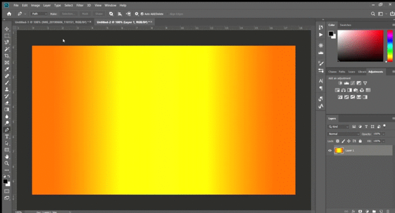Image resolution: width=395 pixels, height=213 pixels.
Task: Add a Brightness/Contrast adjustment
Action: click(340, 83)
